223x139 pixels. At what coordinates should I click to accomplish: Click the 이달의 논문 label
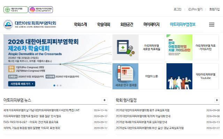click(152, 76)
